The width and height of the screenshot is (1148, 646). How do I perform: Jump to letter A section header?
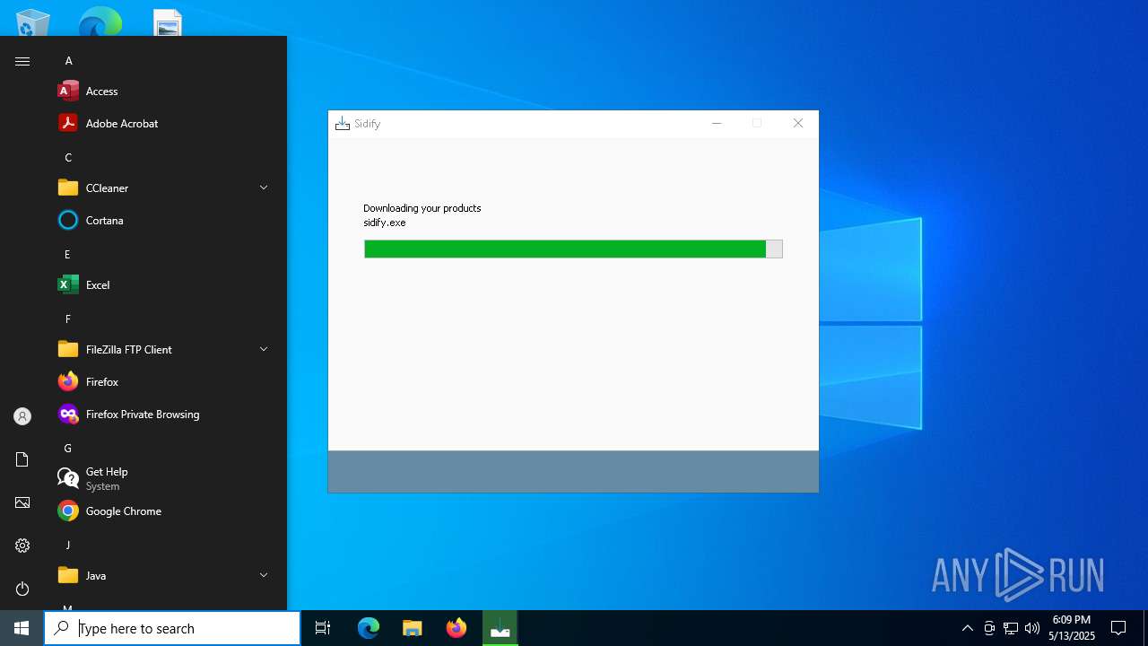pos(68,61)
